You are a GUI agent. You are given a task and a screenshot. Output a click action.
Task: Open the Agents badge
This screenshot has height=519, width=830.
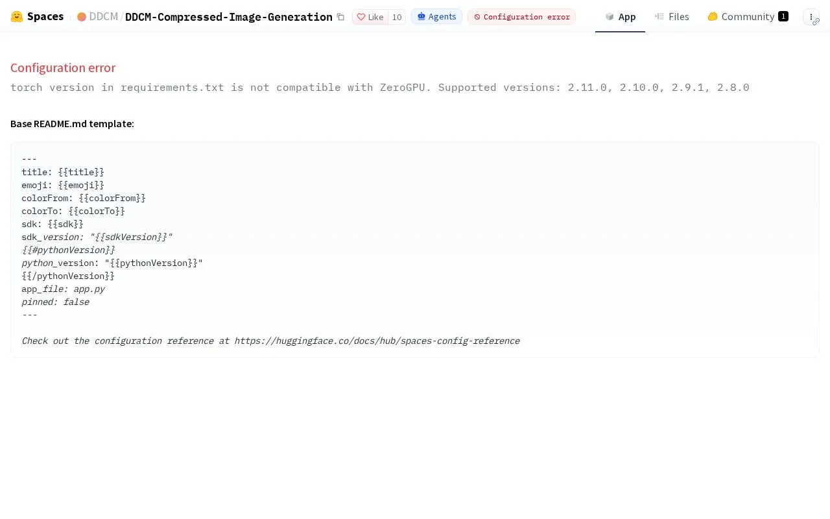(436, 16)
